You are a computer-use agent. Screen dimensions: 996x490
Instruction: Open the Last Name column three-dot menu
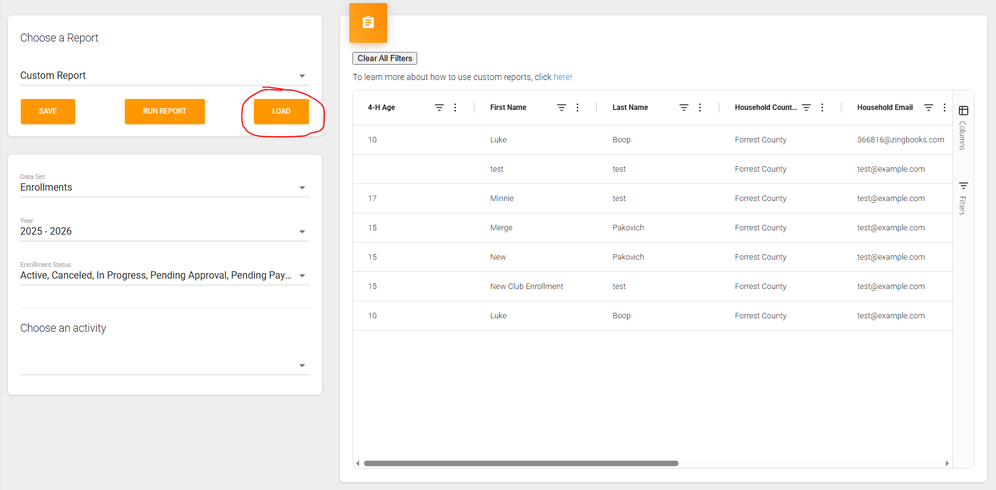699,108
